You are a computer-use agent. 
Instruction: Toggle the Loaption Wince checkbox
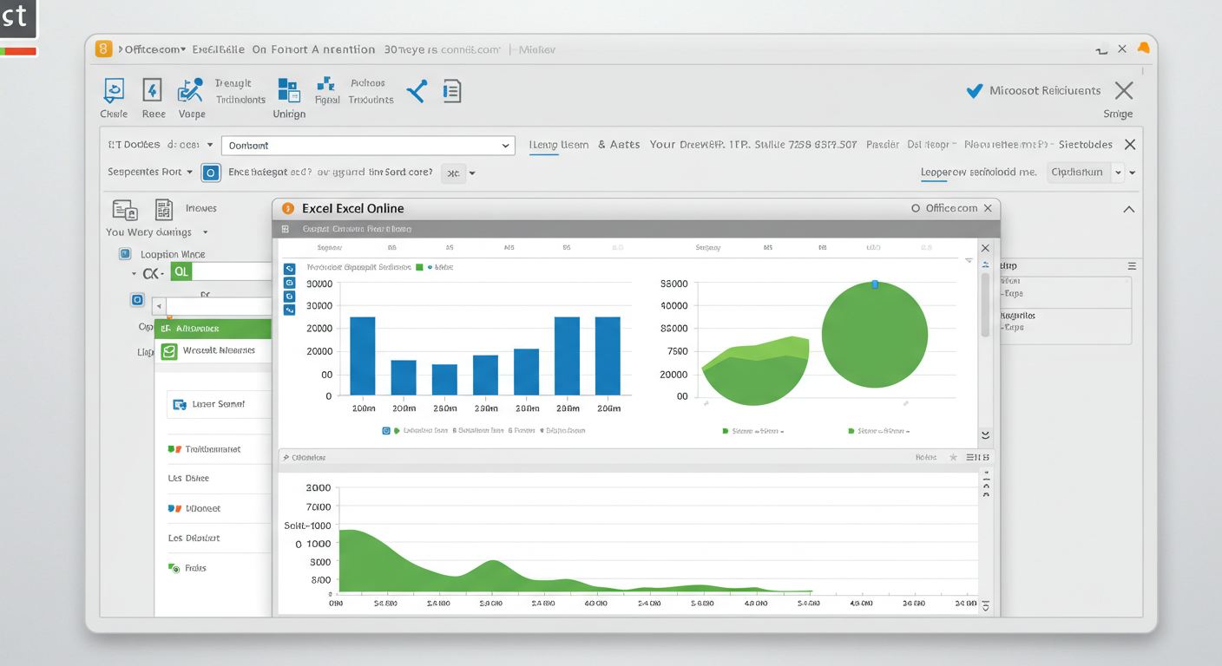[125, 254]
